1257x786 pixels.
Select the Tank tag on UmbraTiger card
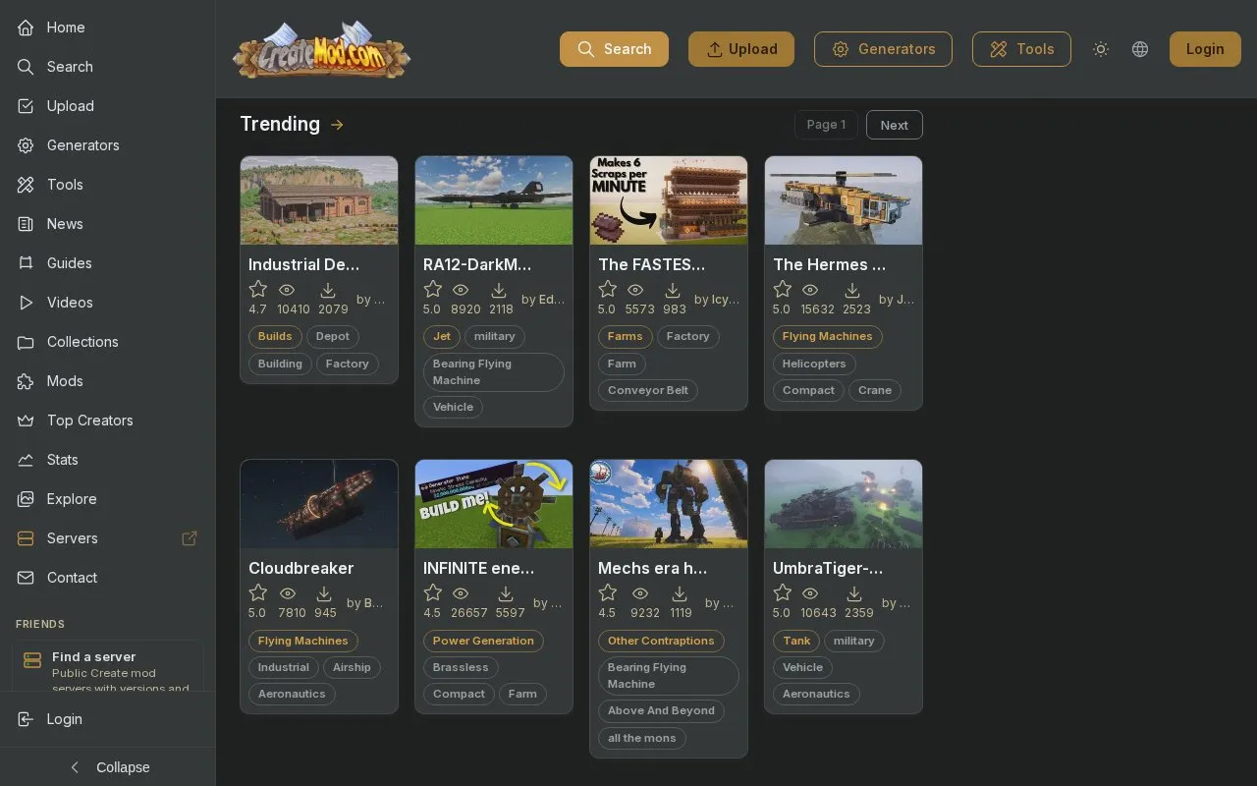(796, 641)
